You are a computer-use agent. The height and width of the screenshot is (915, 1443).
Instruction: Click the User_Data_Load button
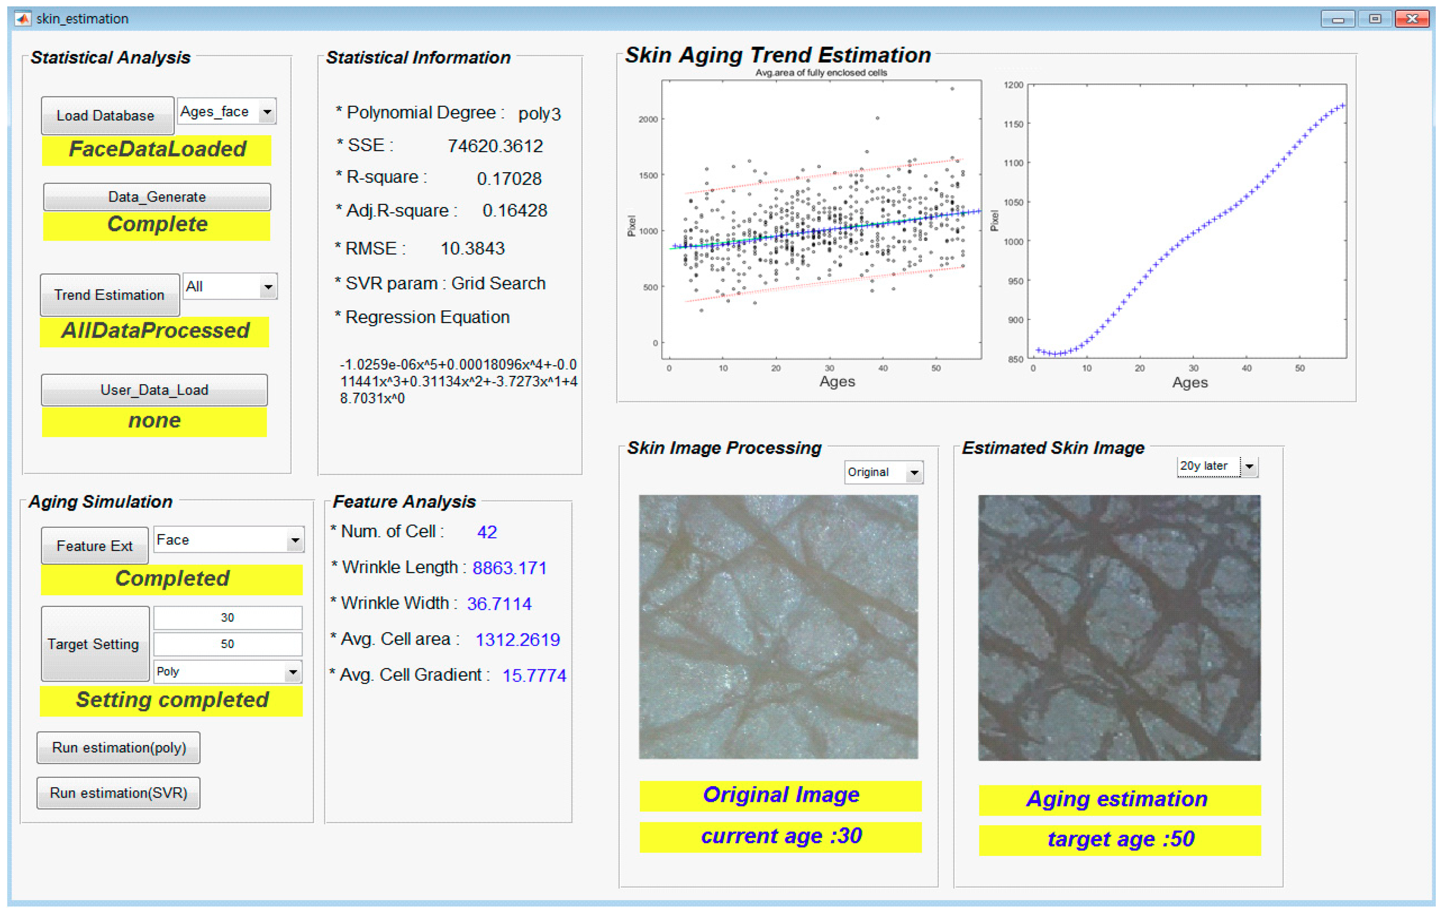(x=154, y=390)
